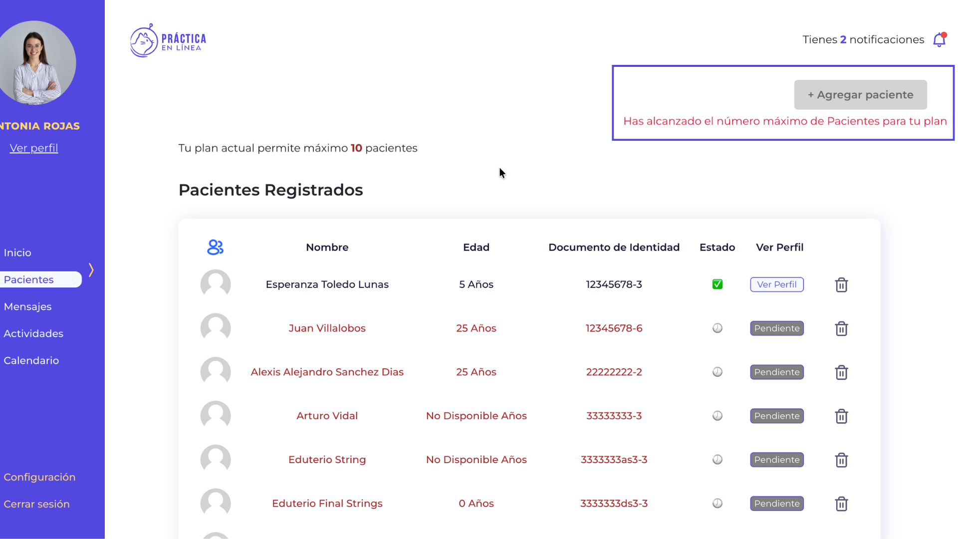
Task: Click the Ver perfil link under username
Action: click(33, 148)
